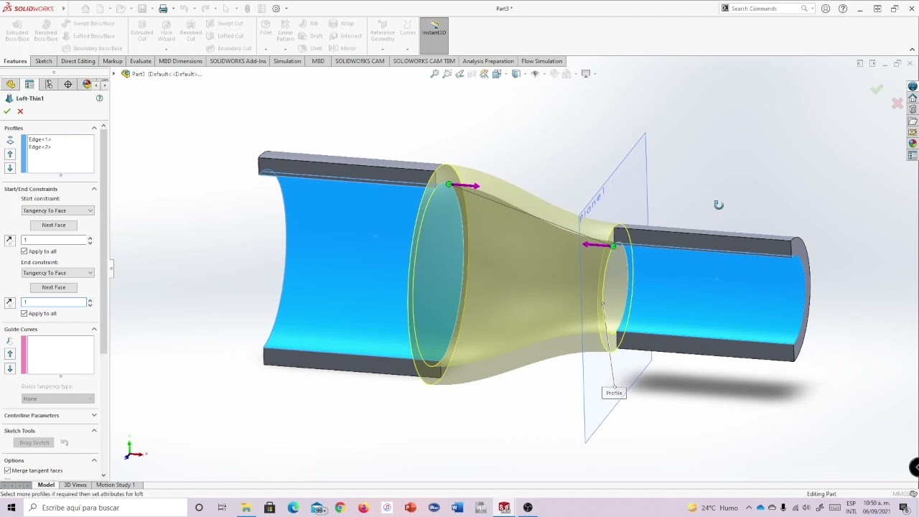Collapse the Start/End Constraints section
Image resolution: width=919 pixels, height=517 pixels.
(x=94, y=189)
